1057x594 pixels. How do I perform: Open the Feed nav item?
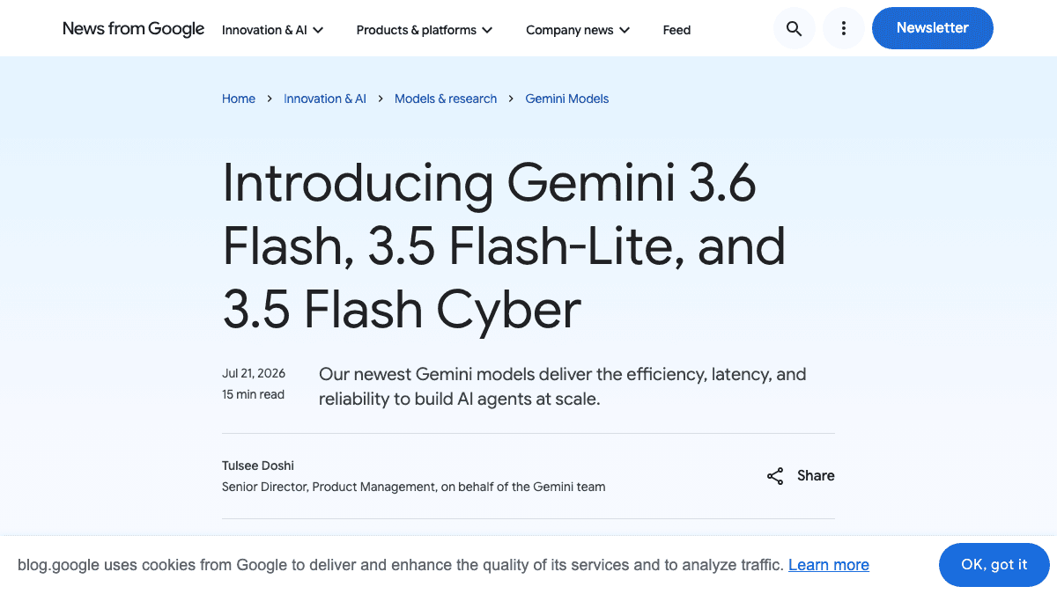pyautogui.click(x=676, y=30)
